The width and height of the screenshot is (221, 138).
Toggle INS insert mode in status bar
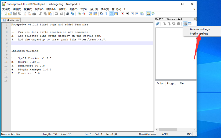(x=189, y=134)
